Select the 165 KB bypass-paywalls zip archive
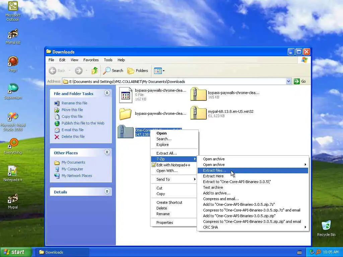The width and height of the screenshot is (343, 257). tap(198, 94)
